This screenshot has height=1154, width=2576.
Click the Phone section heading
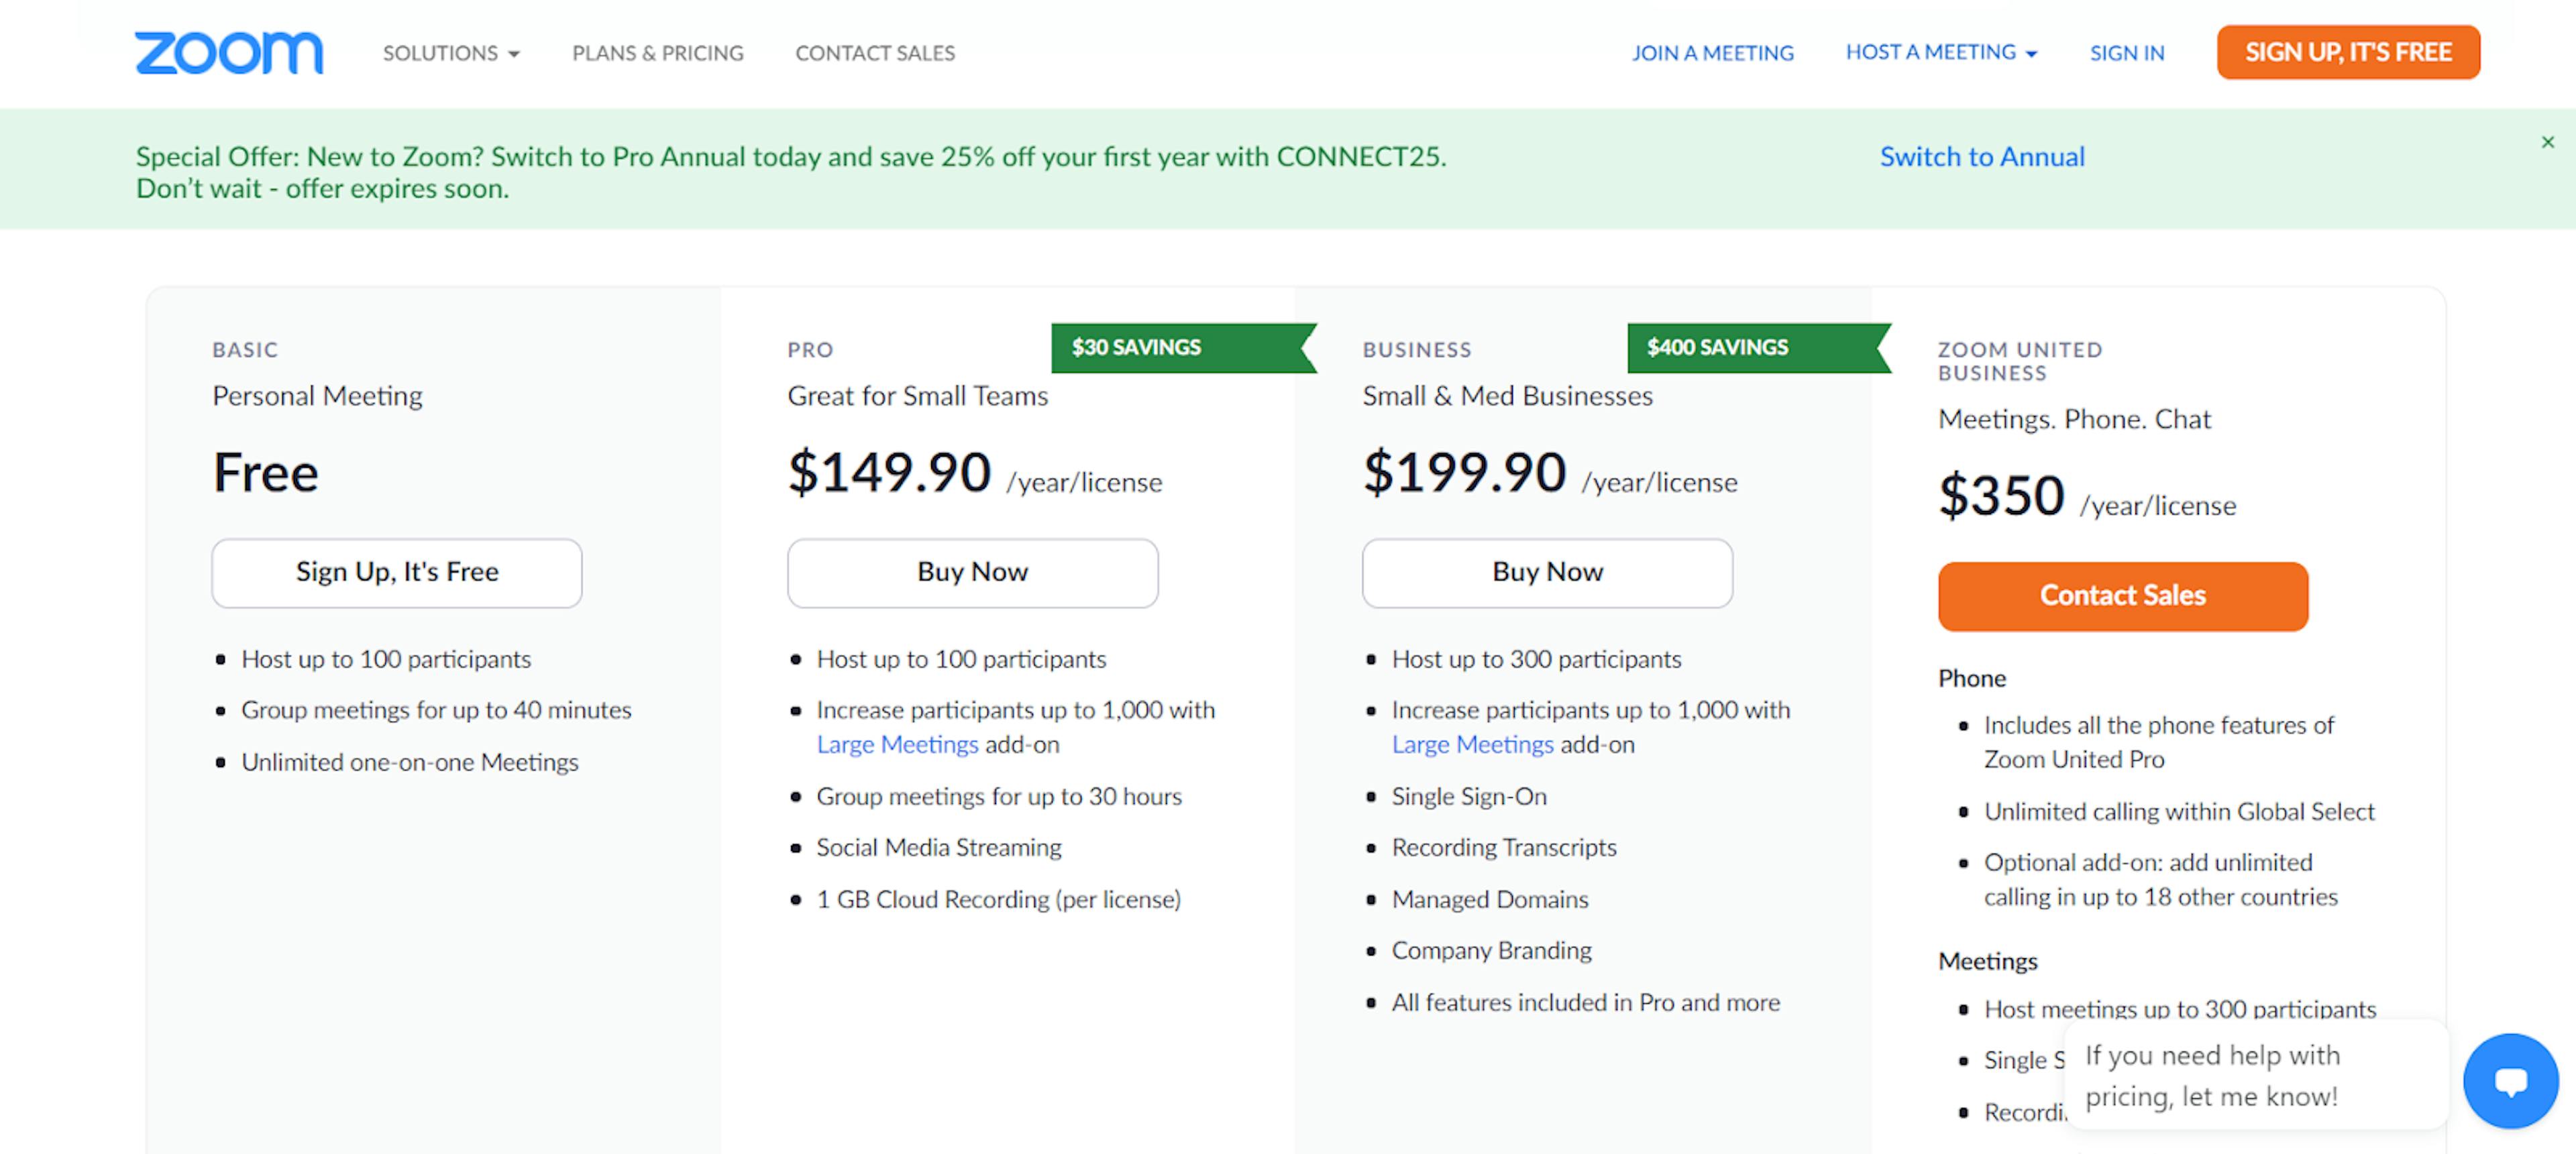(1972, 679)
